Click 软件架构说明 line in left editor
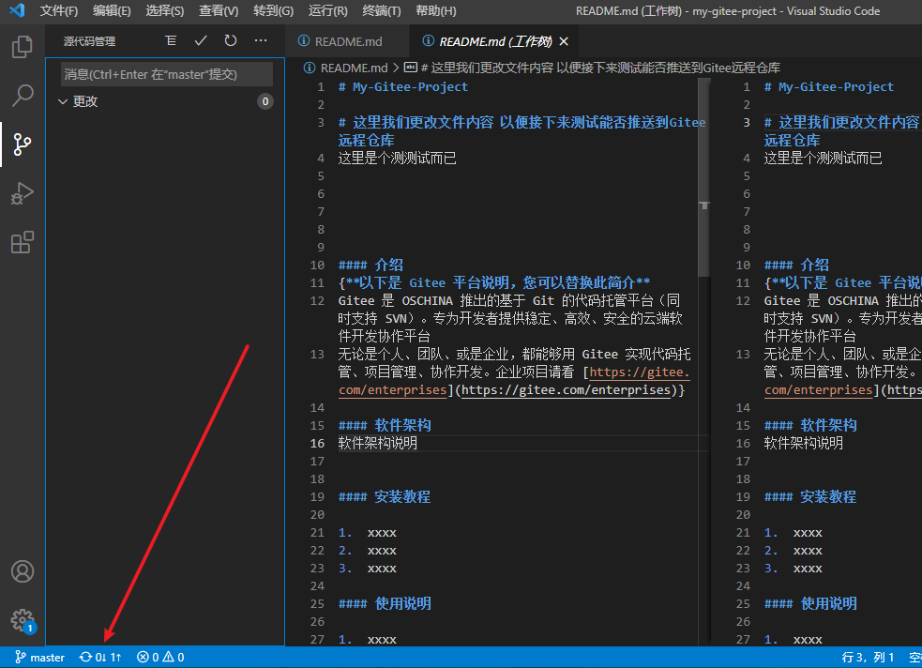922x668 pixels. [x=377, y=443]
